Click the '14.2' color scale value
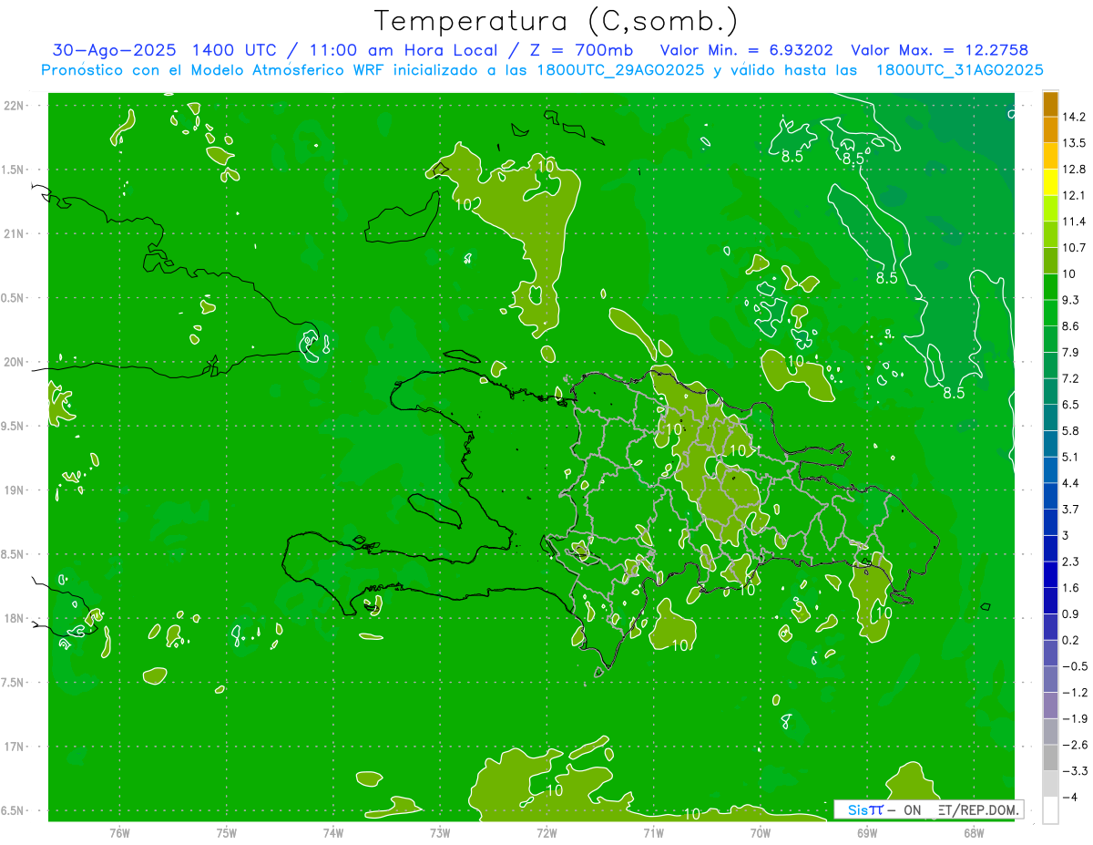1093x845 pixels. [1073, 117]
